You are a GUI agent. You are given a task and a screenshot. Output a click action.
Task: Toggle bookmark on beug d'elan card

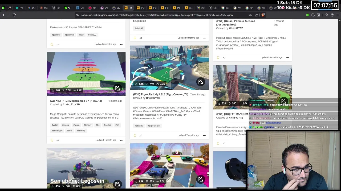coord(135,38)
